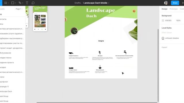Switch to the Assets tab
This screenshot has width=184, height=103.
pyautogui.click(x=2, y=9)
